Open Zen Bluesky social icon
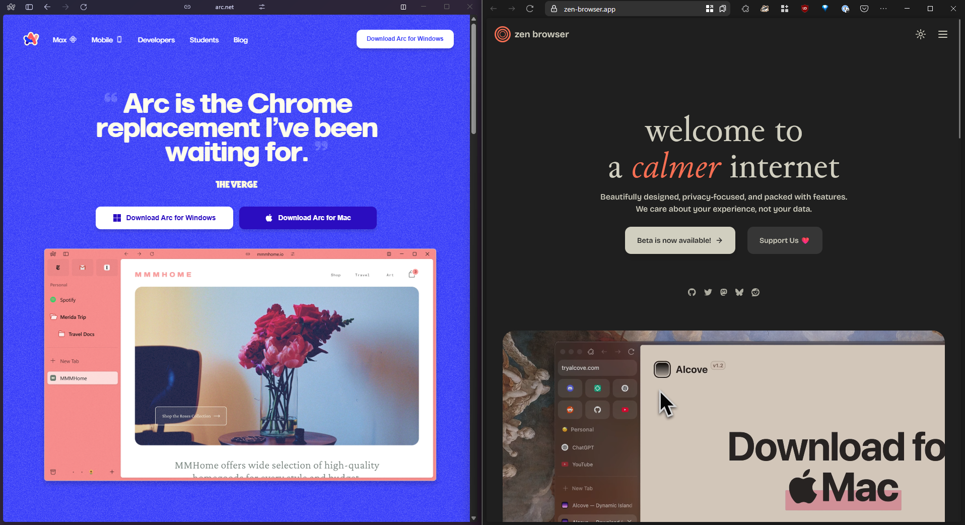Screen dimensions: 965x525 (x=739, y=292)
